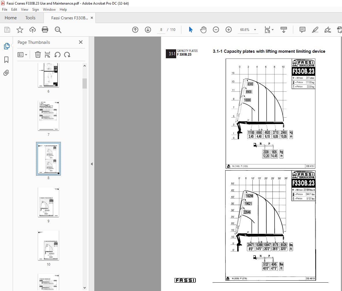Open the Attachments paperclip icon

coord(6,73)
